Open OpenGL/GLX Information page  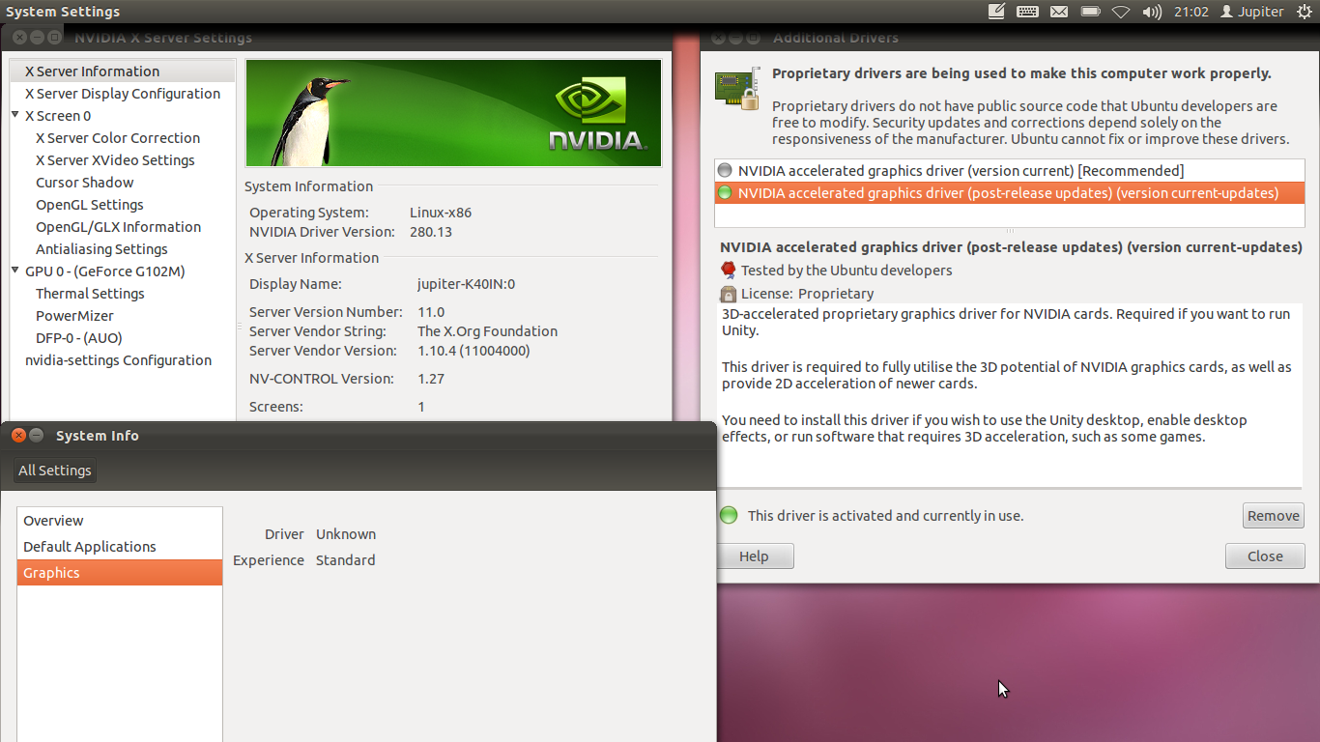pos(119,227)
